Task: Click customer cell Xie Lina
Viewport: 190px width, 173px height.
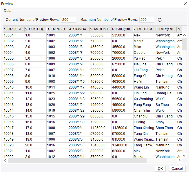Action: [x=144, y=64]
